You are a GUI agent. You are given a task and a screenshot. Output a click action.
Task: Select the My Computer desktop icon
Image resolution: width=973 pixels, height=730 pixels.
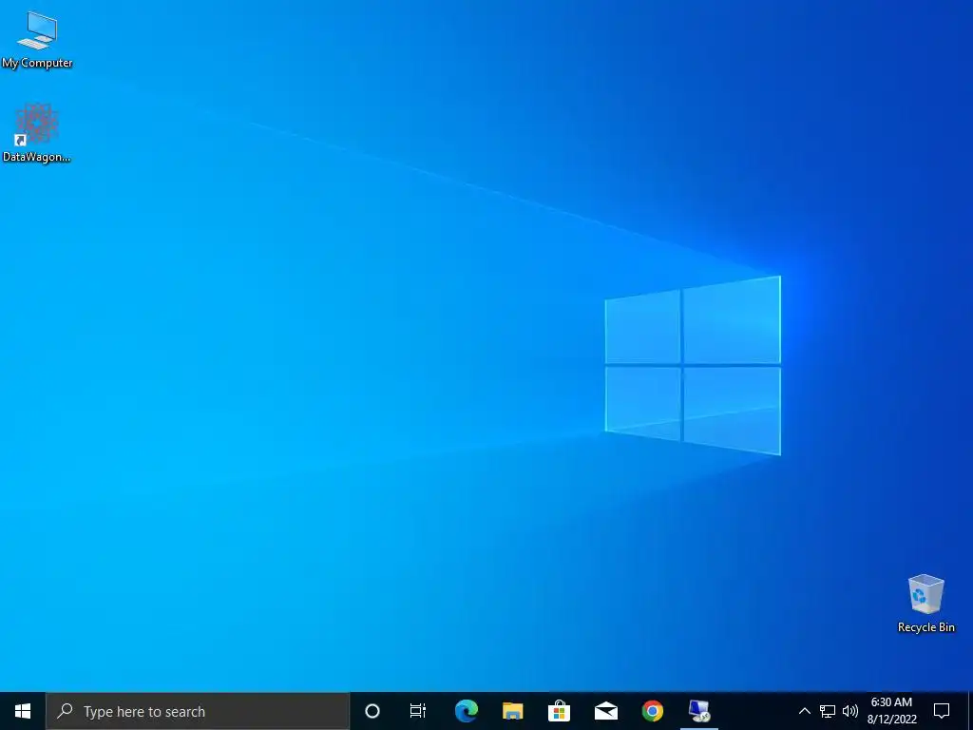(37, 40)
